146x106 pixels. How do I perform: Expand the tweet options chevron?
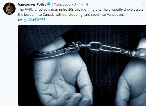[x=145, y=5]
